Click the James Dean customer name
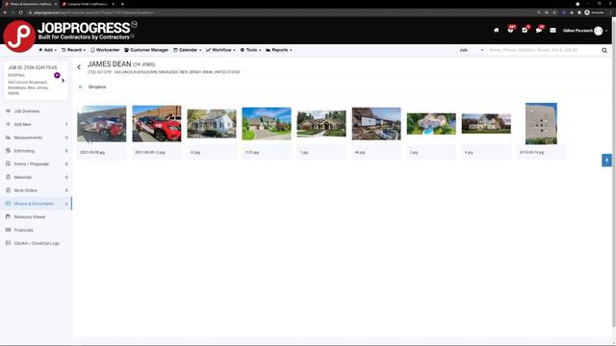 (109, 64)
